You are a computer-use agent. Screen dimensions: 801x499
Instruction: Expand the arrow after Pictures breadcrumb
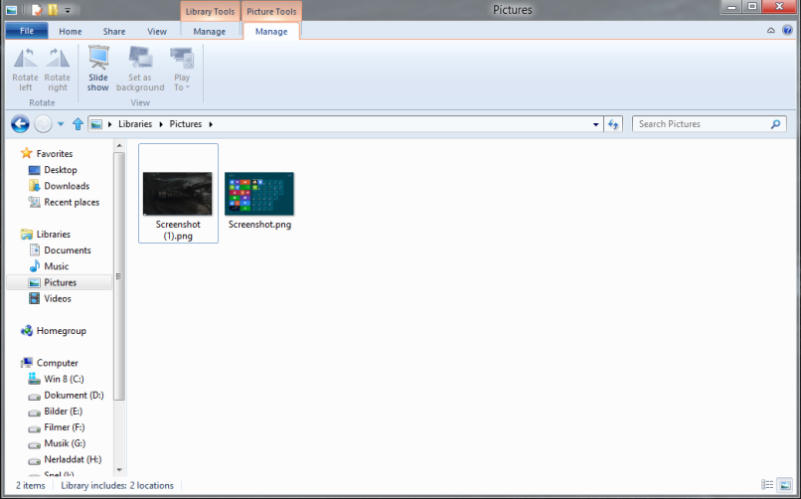click(x=211, y=124)
